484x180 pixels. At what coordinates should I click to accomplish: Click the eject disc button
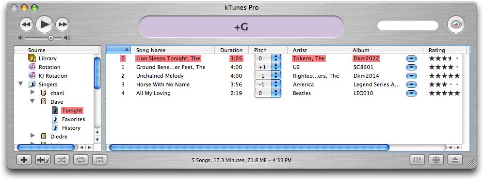coord(455,160)
